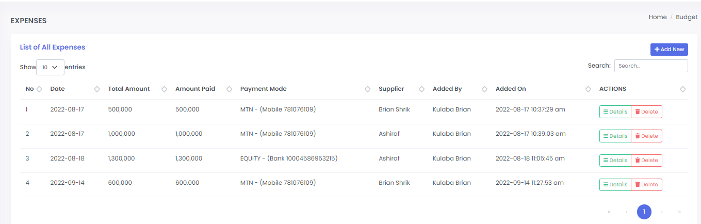The height and width of the screenshot is (224, 701).
Task: Click sort icon beside Date header
Action: (97, 89)
